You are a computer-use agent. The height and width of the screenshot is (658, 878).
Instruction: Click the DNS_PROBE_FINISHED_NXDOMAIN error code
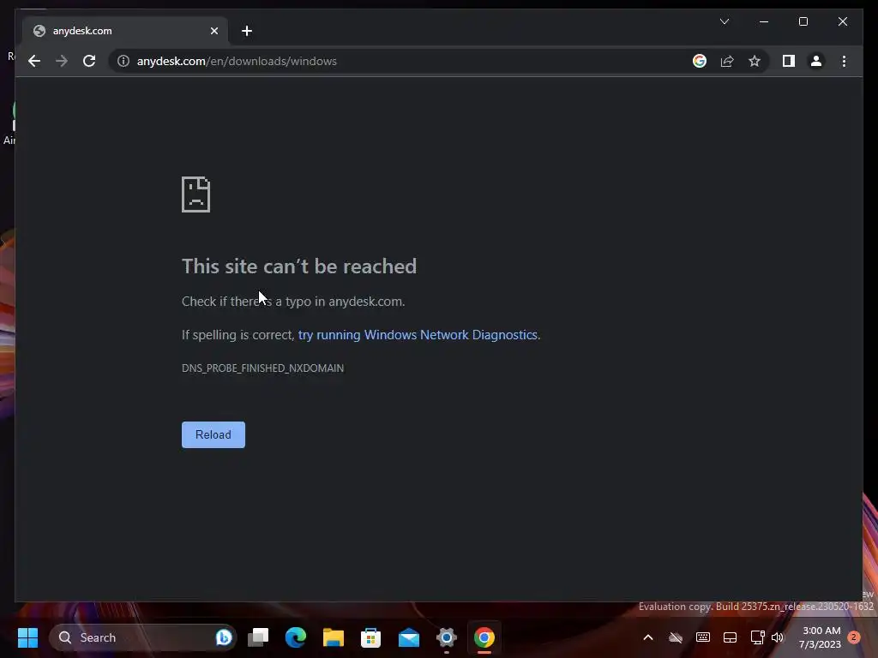262,368
